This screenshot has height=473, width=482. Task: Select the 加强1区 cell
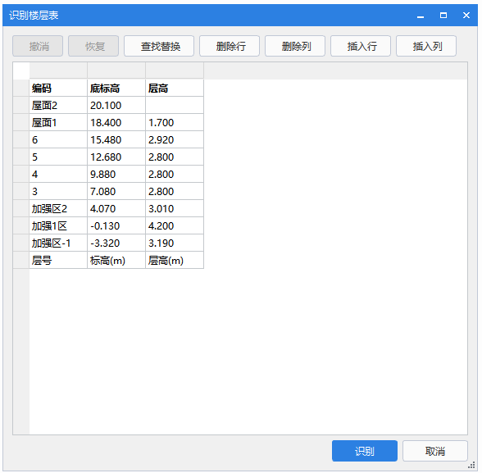coord(58,225)
